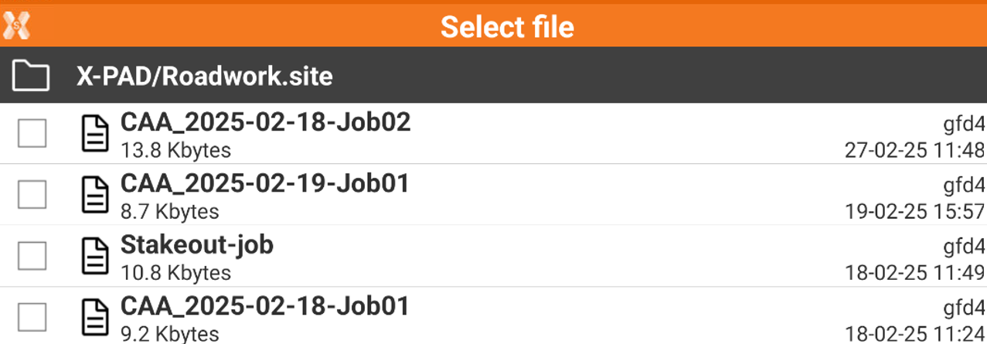Click the CAA_2025-02-18-Job02 document icon
Screen dimensions: 987x344
(x=95, y=133)
